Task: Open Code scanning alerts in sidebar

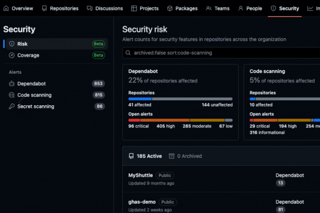Action: [x=34, y=95]
